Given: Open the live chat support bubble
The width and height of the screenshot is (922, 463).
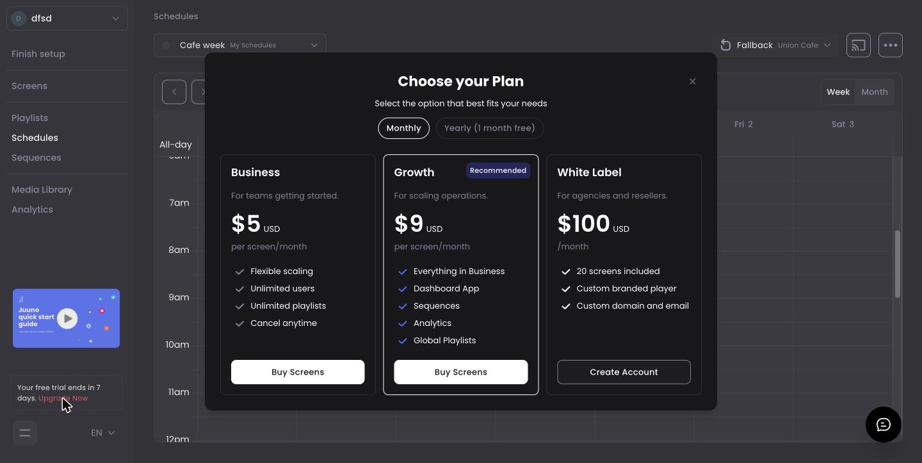Looking at the screenshot, I should [884, 425].
